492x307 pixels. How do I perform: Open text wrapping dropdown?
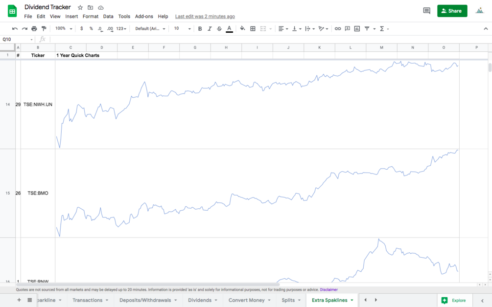pyautogui.click(x=310, y=28)
